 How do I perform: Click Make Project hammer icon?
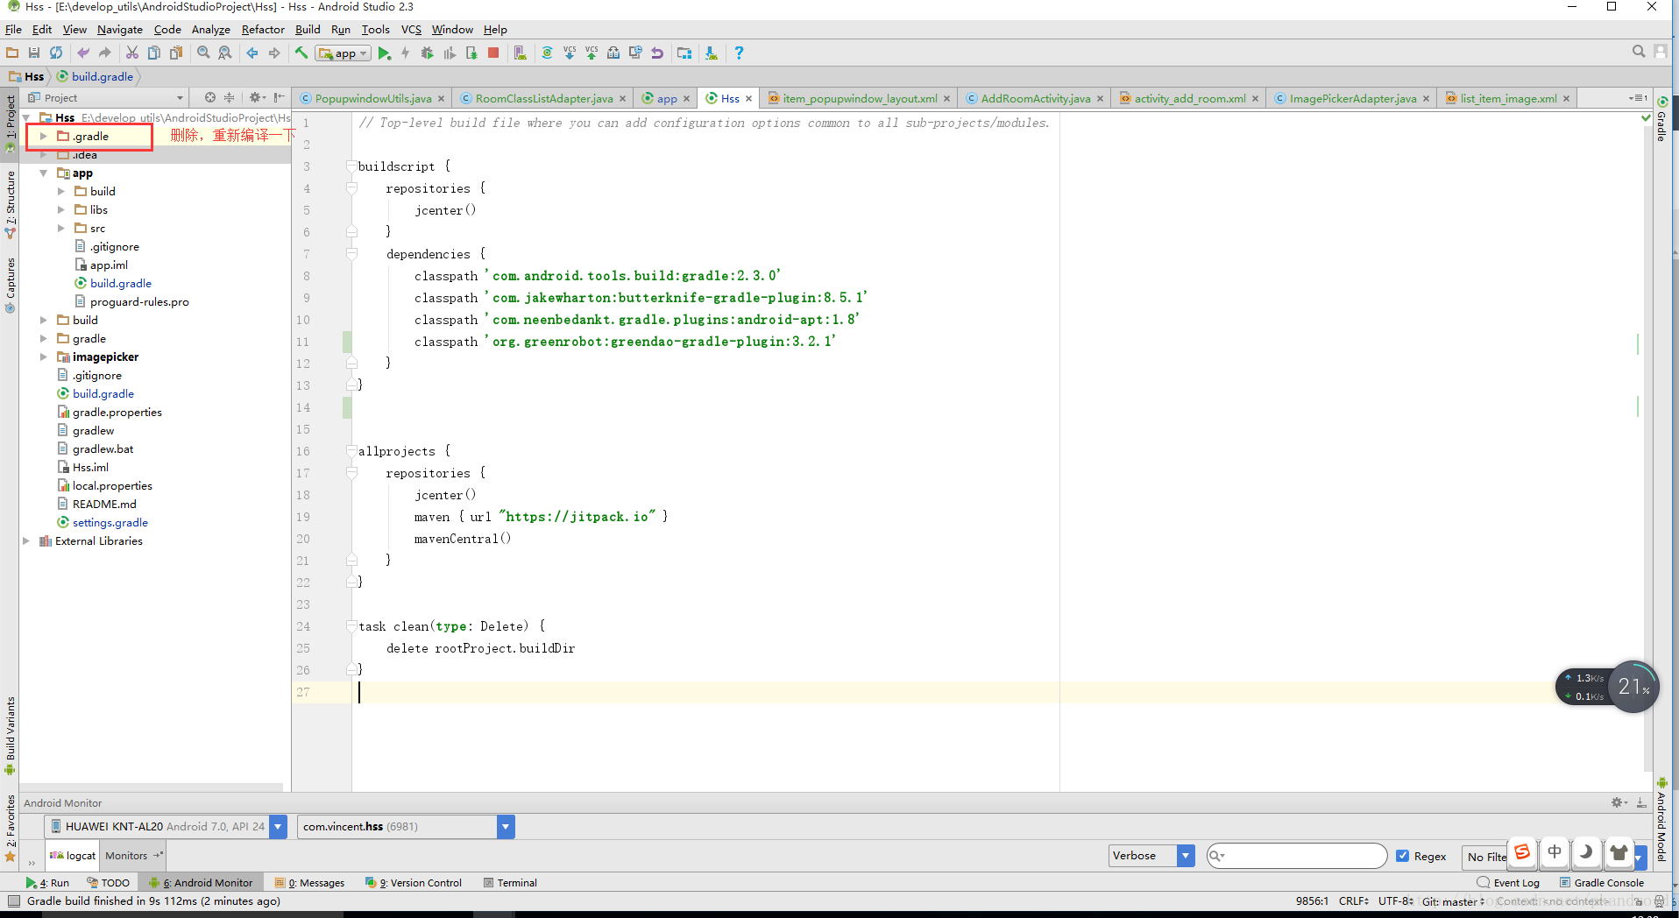301,53
